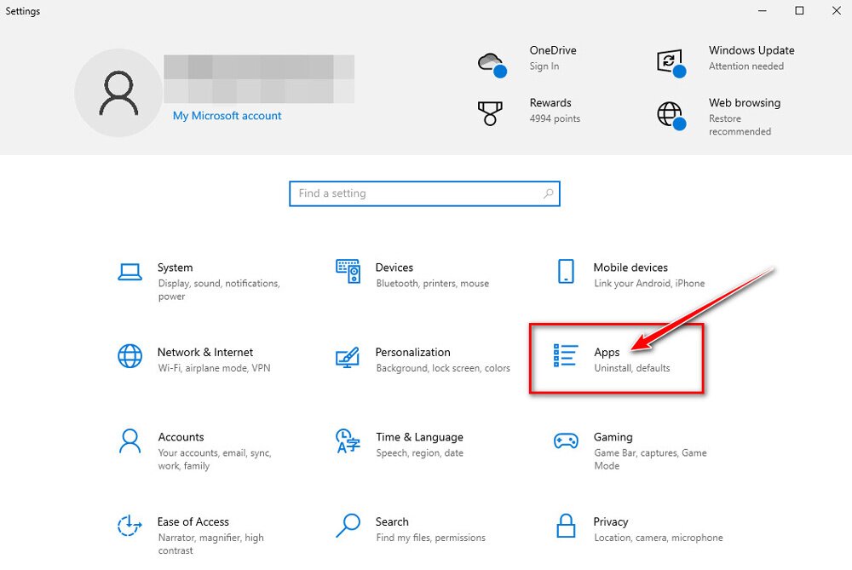Viewport: 852px width, 570px height.
Task: Click the user profile avatar picture
Action: coord(118,92)
